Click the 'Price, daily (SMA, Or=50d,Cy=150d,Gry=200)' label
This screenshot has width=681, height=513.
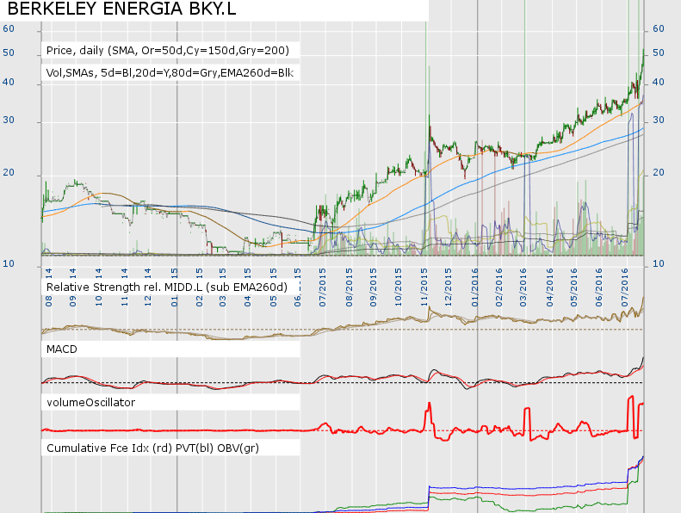168,51
